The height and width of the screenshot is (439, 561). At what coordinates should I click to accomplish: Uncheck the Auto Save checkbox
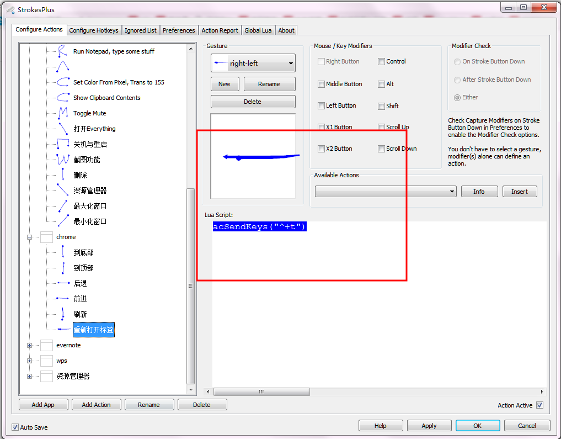pos(15,427)
